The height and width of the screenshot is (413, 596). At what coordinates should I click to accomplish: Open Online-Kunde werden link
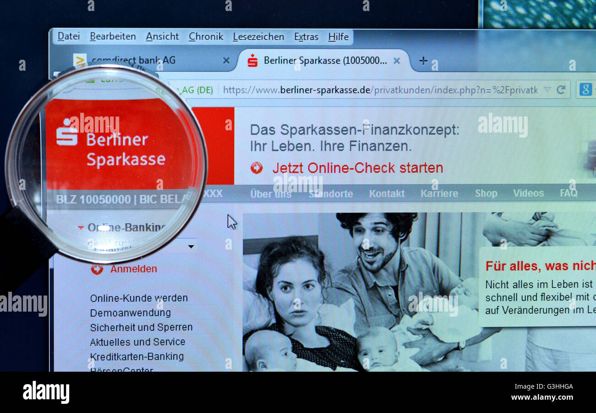tap(139, 298)
